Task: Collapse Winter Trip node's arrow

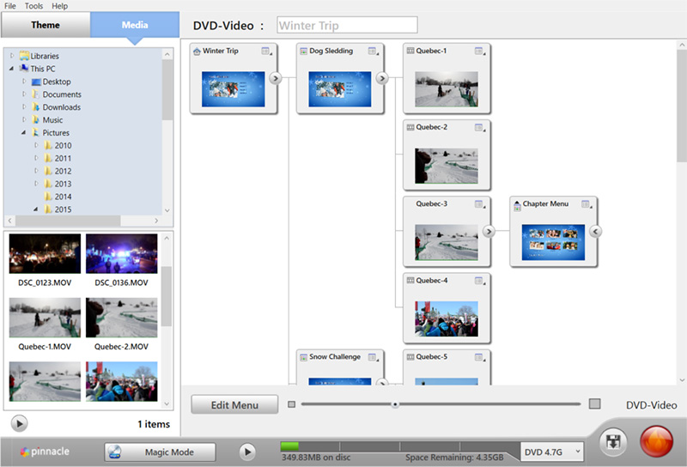Action: pos(274,78)
